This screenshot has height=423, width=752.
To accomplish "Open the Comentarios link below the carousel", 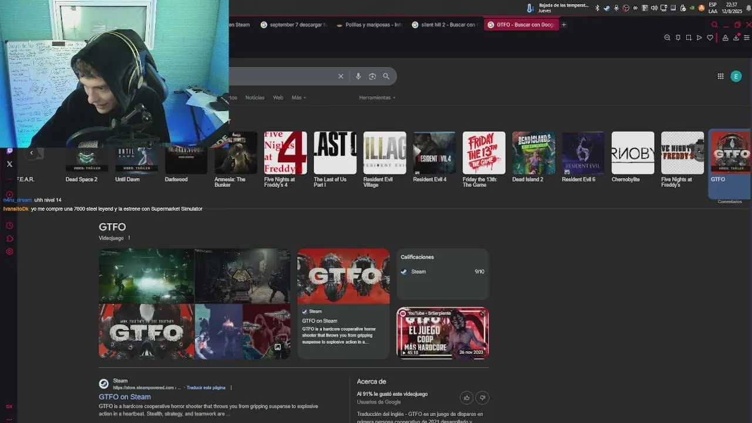I will pyautogui.click(x=730, y=202).
